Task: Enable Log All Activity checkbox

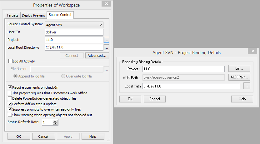Action: click(10, 61)
